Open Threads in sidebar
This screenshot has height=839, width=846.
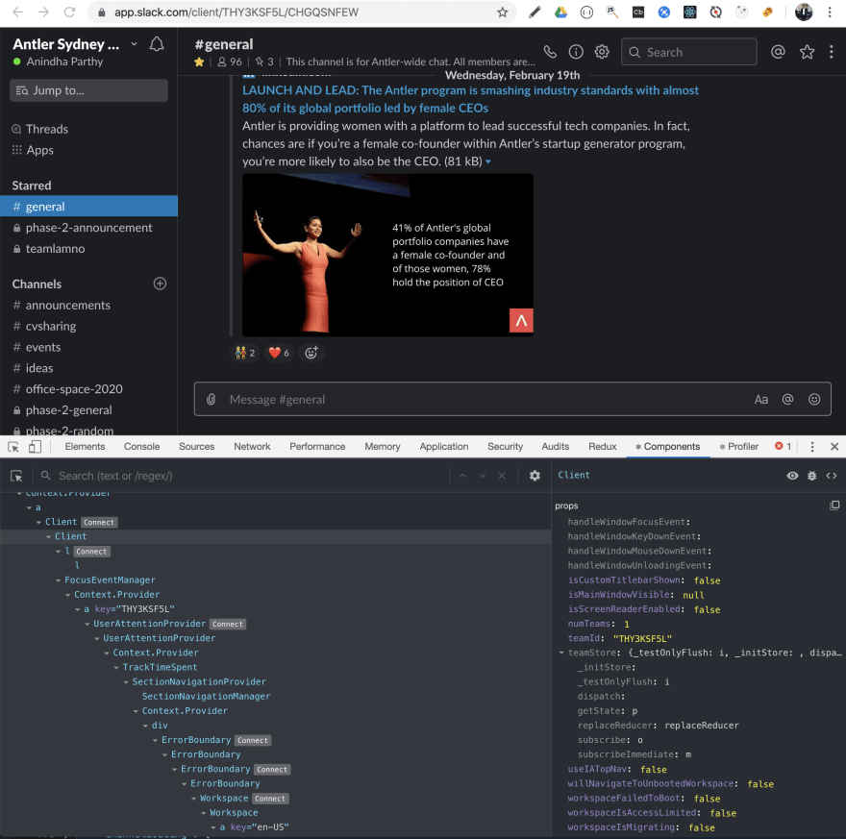[47, 129]
